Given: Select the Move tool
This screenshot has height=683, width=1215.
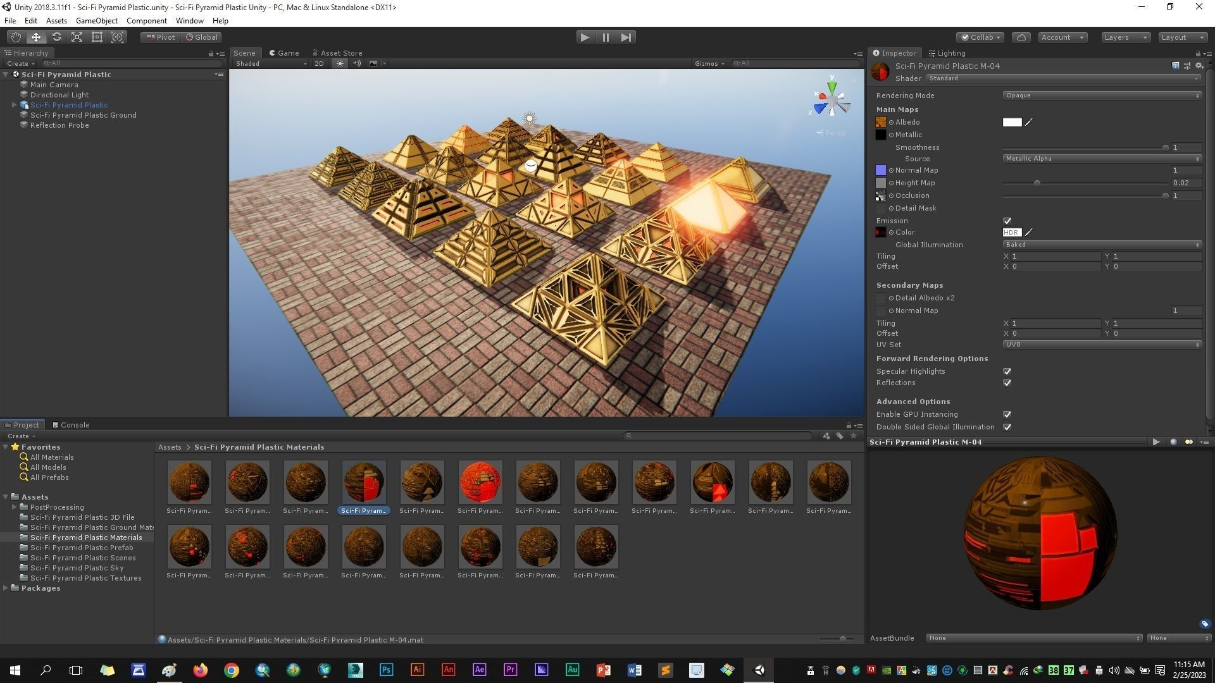Looking at the screenshot, I should tap(36, 37).
